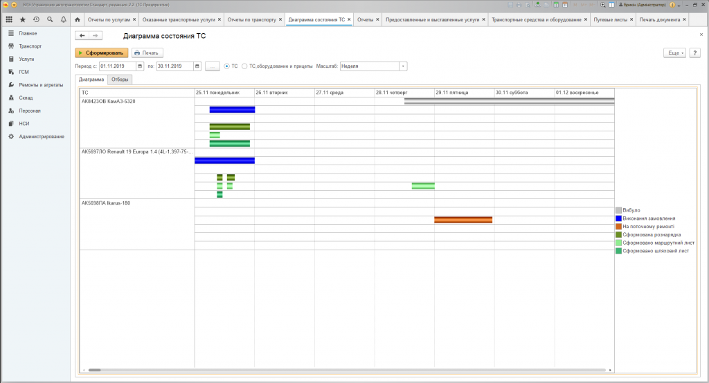Image resolution: width=709 pixels, height=383 pixels.
Task: Close the Диаграмма состояния ТС tab
Action: (x=349, y=19)
